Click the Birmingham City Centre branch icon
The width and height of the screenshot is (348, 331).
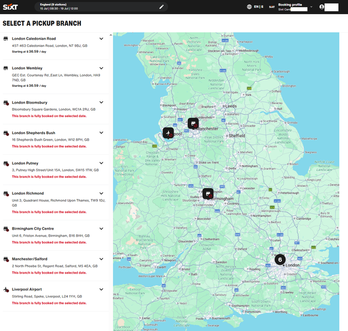point(6,229)
